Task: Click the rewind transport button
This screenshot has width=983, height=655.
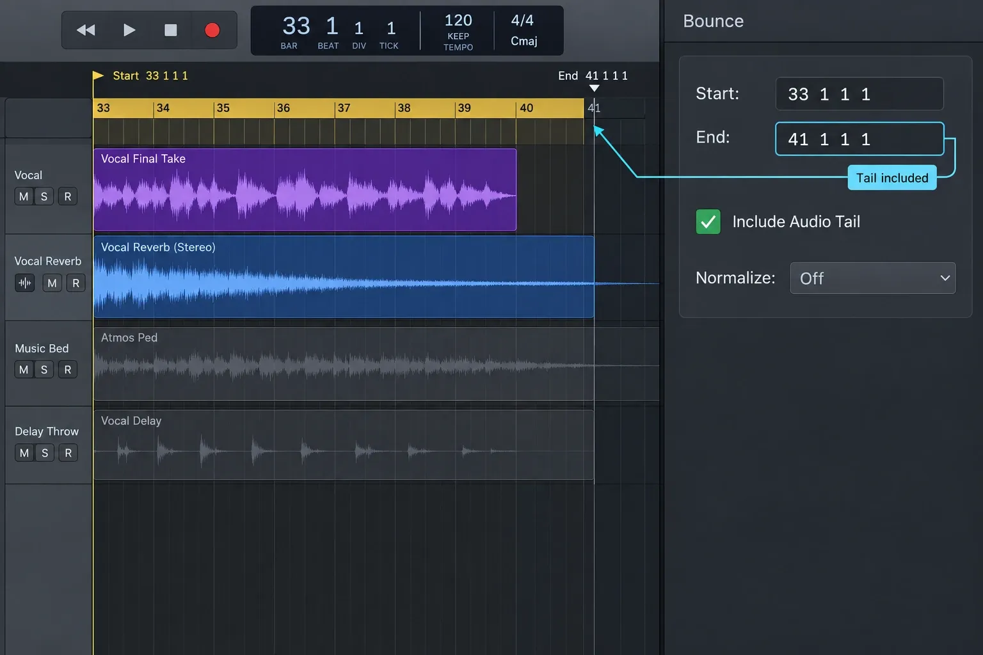Action: pos(86,30)
